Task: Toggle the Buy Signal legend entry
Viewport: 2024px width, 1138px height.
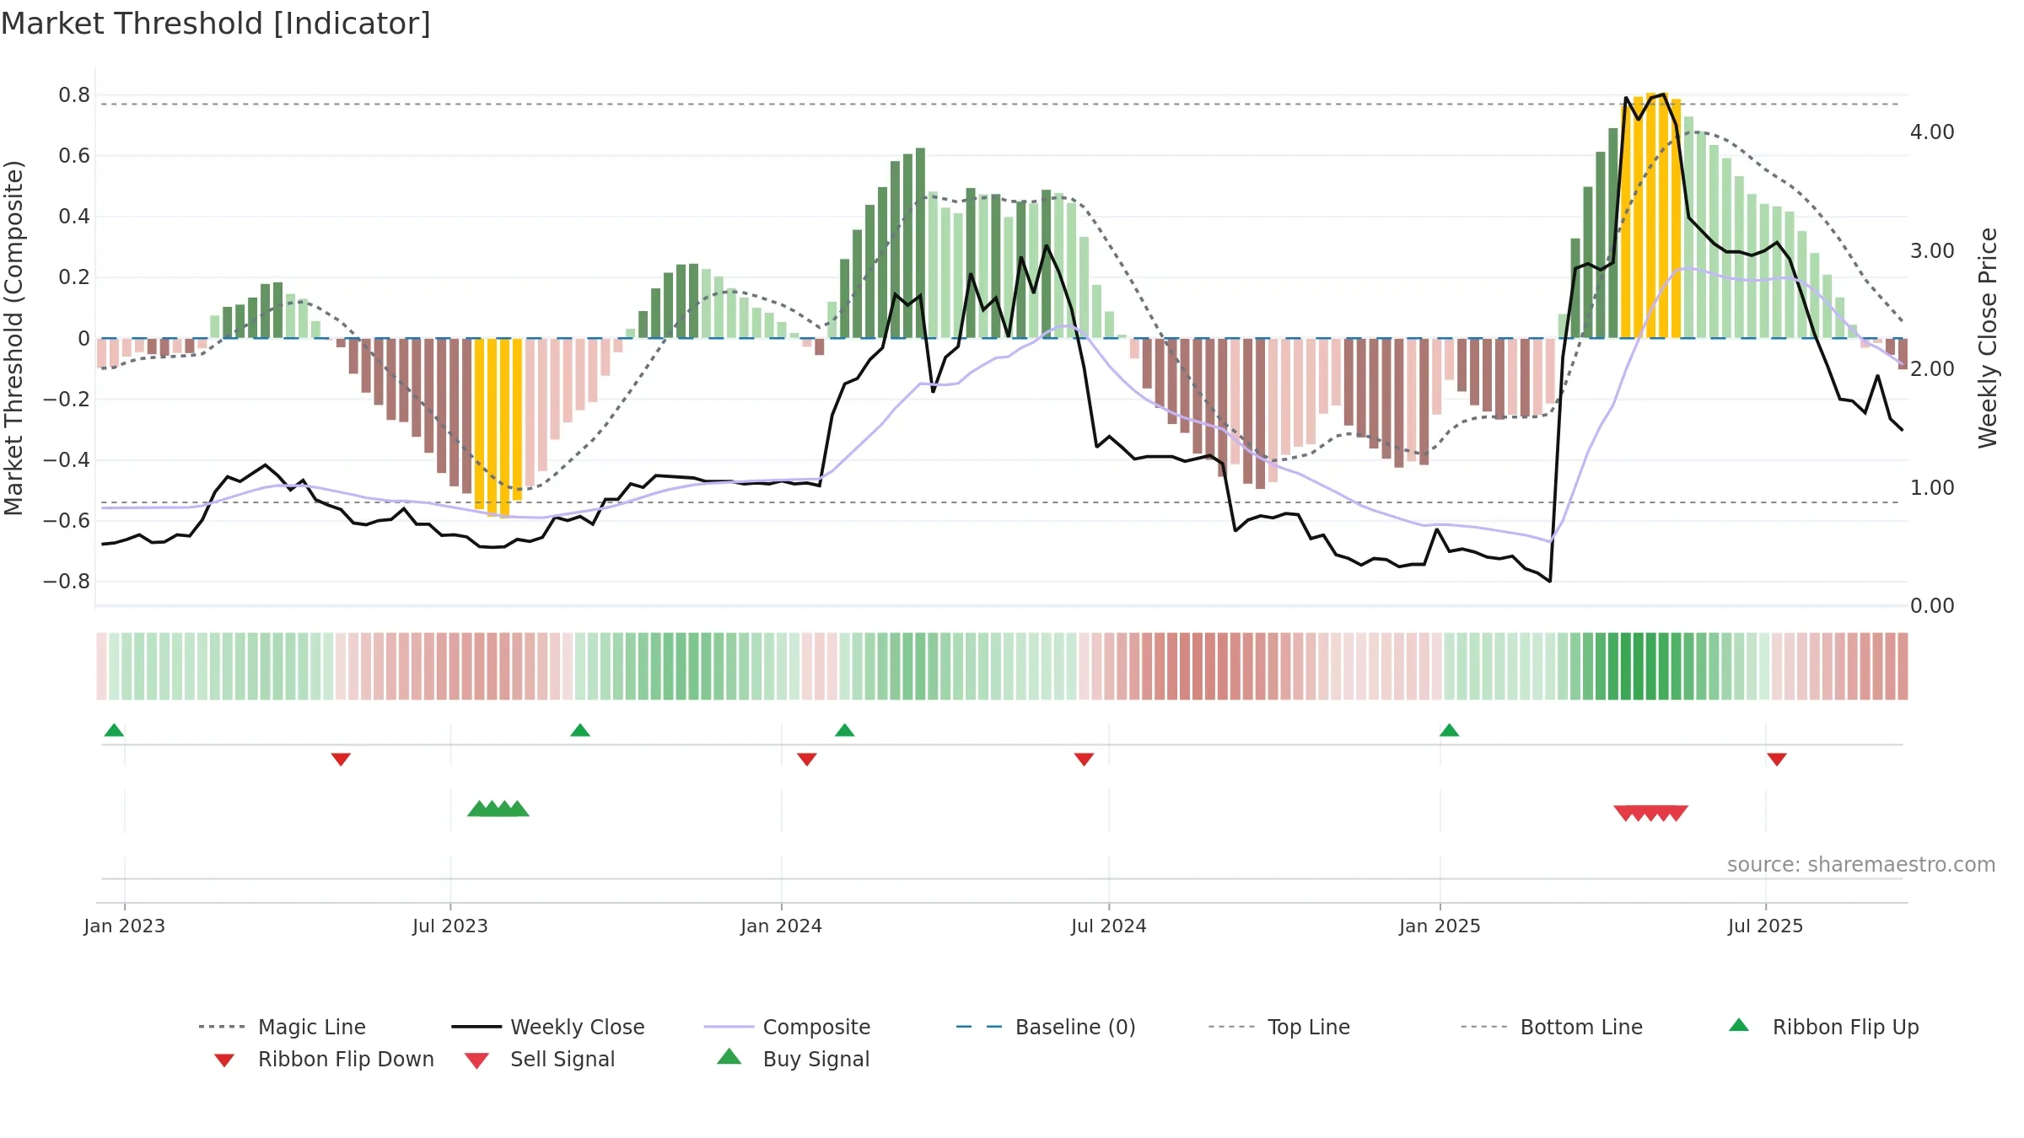Action: (793, 1059)
